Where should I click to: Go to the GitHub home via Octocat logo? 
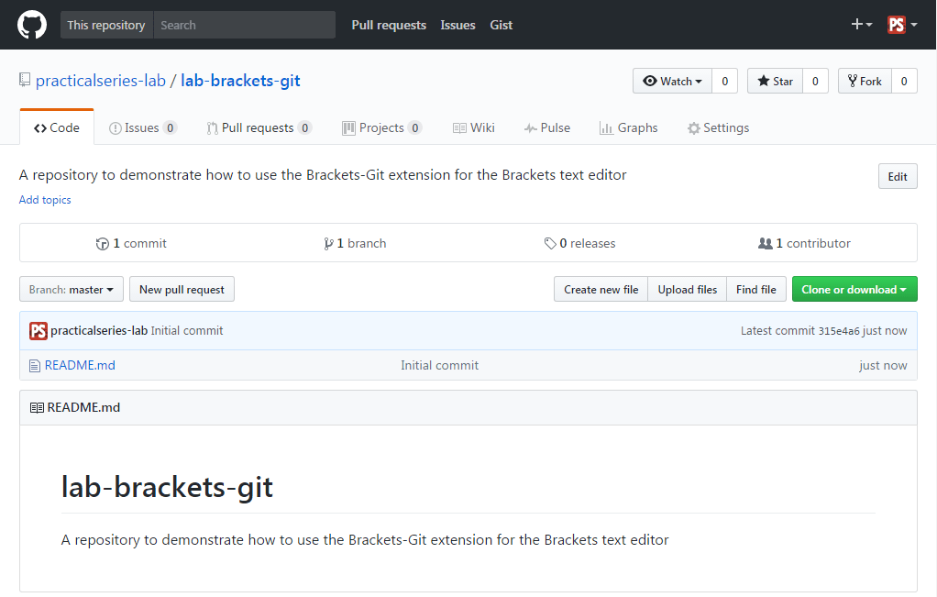[32, 25]
